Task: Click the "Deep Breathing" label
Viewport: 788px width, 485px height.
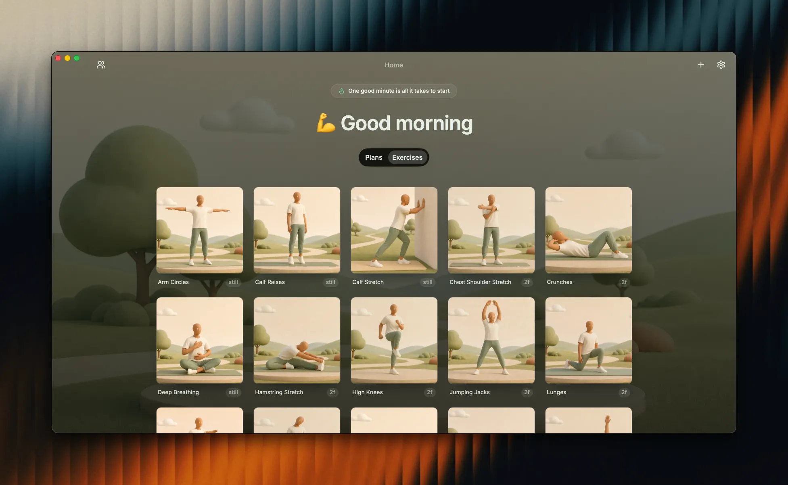Action: (x=178, y=392)
